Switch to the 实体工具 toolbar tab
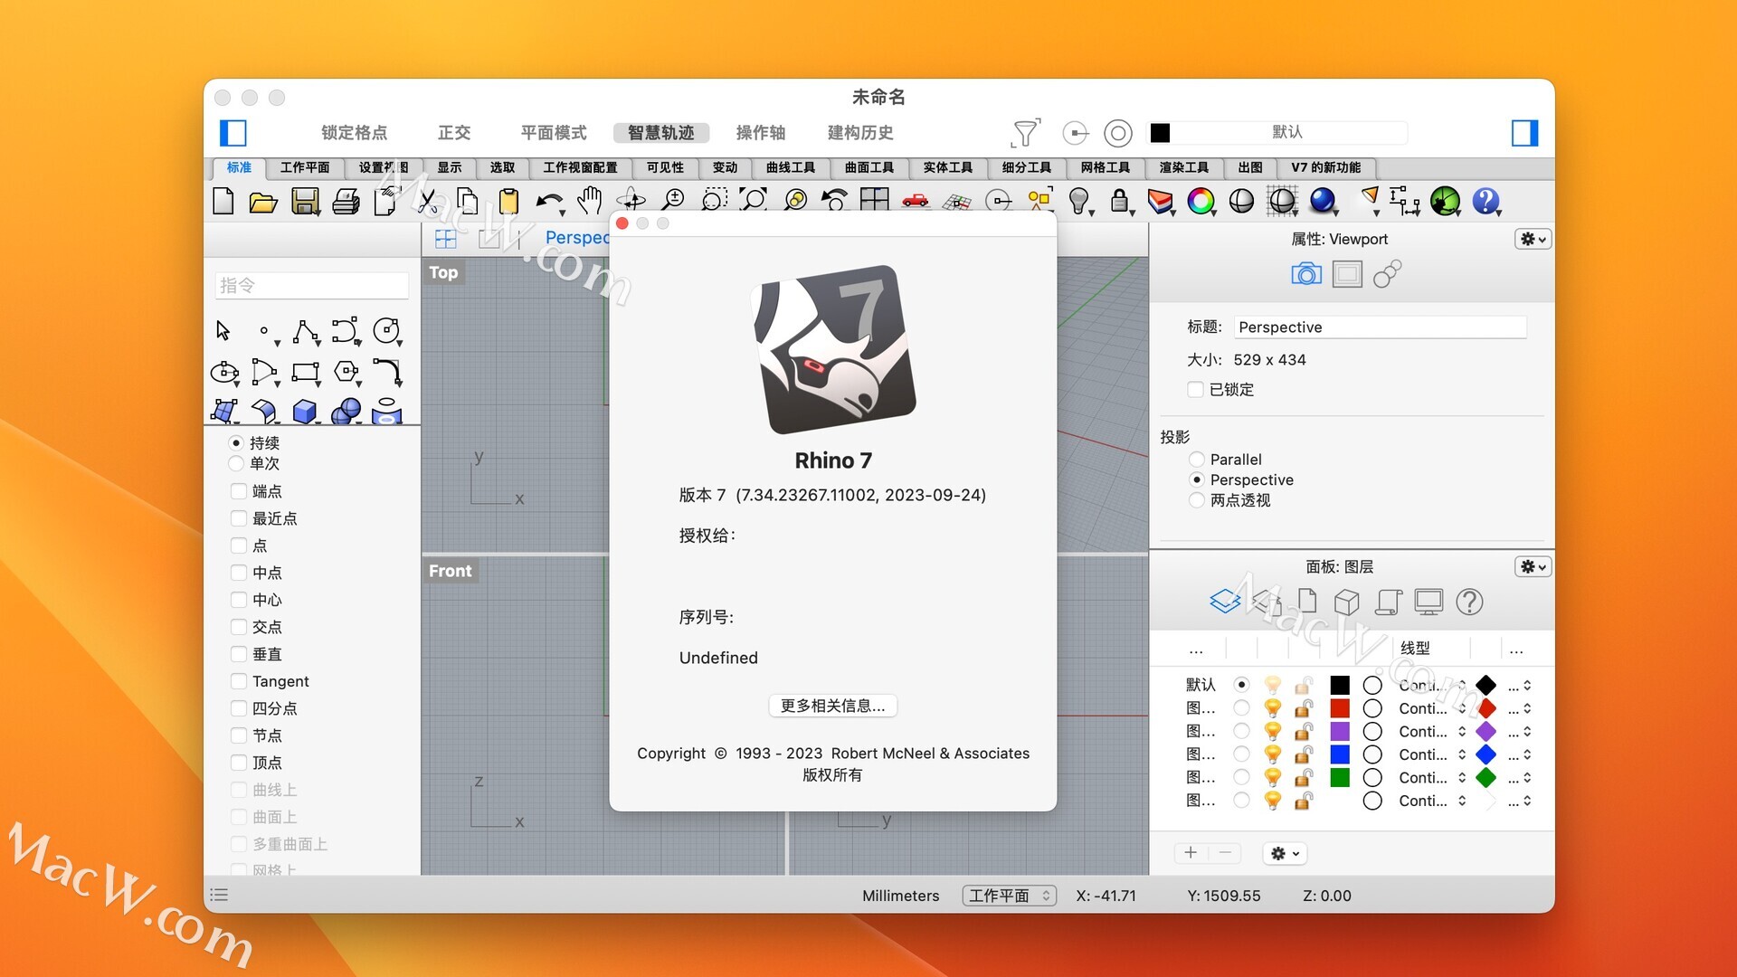Image resolution: width=1737 pixels, height=977 pixels. click(x=948, y=167)
